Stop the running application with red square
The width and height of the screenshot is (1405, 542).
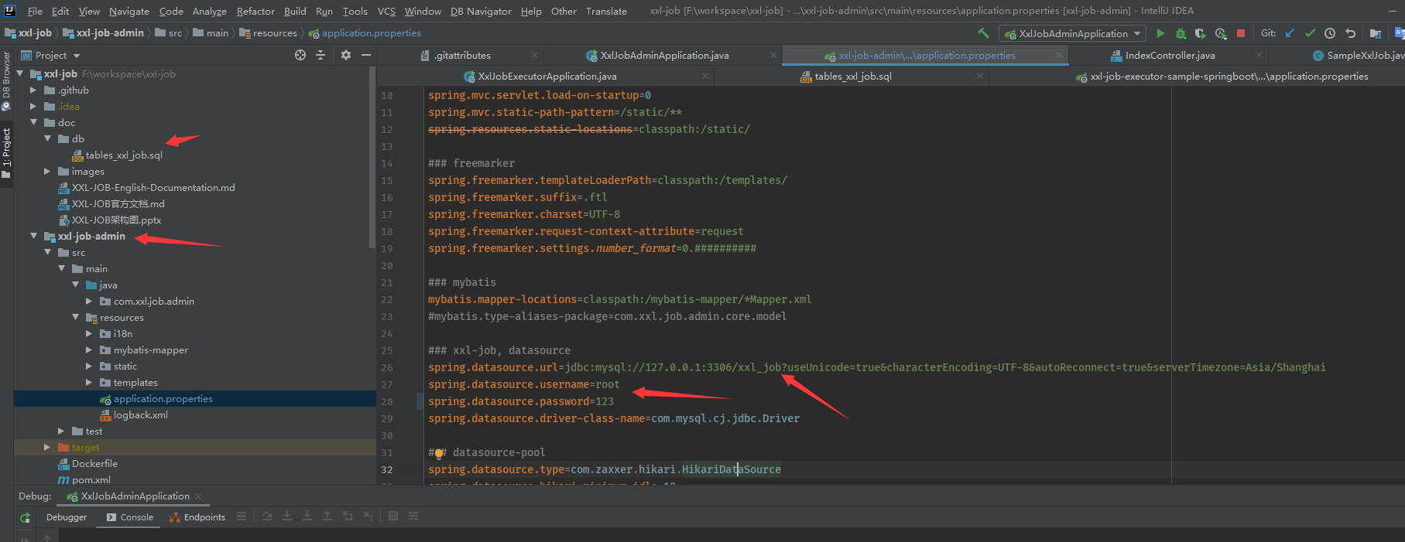pos(1241,33)
